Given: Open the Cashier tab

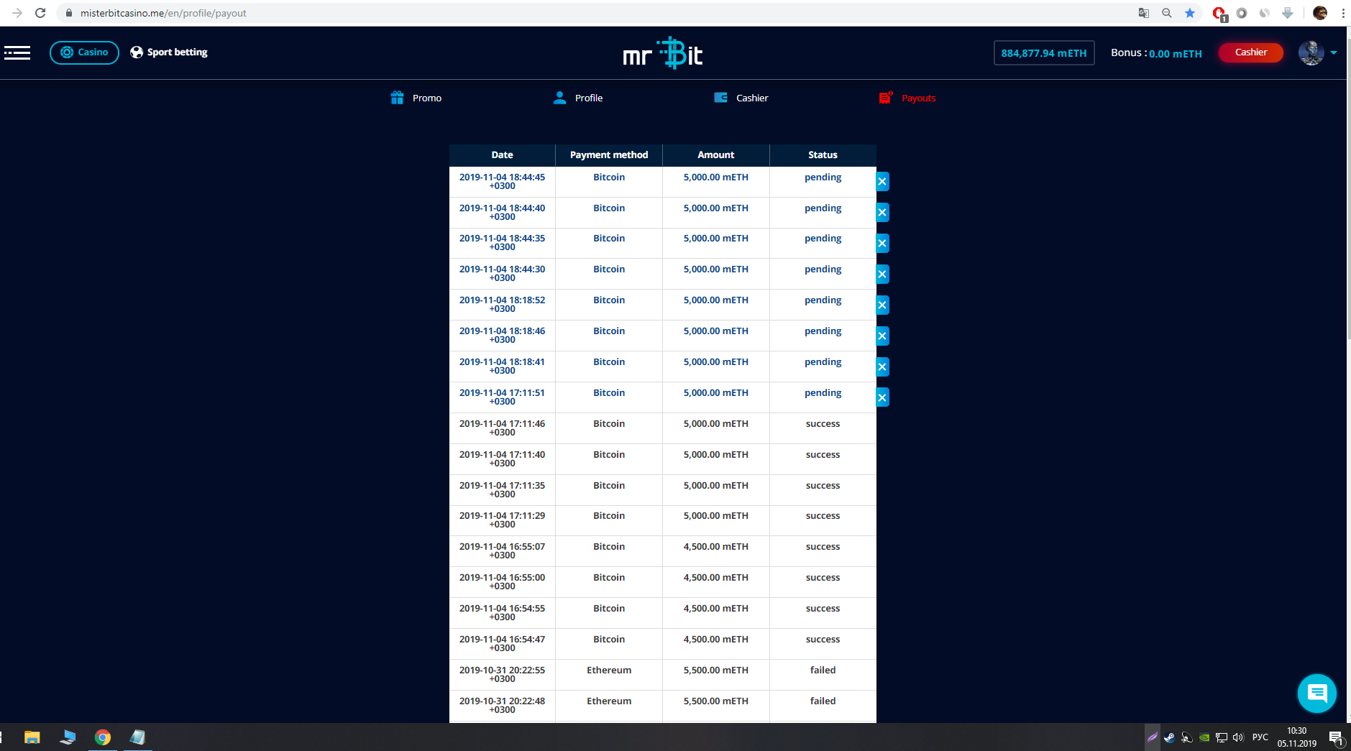Looking at the screenshot, I should (741, 98).
